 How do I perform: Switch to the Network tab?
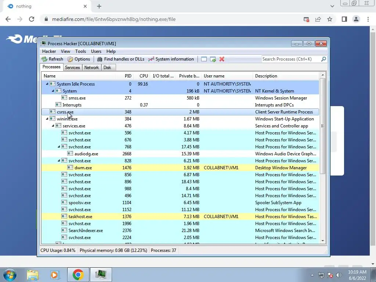click(91, 68)
